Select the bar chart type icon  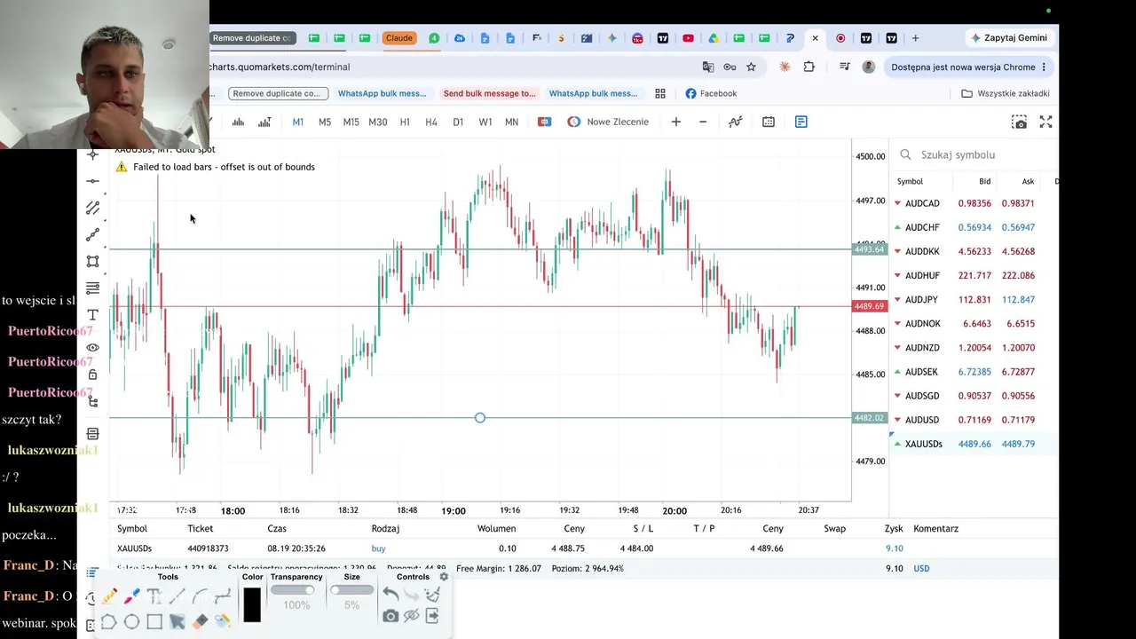238,122
